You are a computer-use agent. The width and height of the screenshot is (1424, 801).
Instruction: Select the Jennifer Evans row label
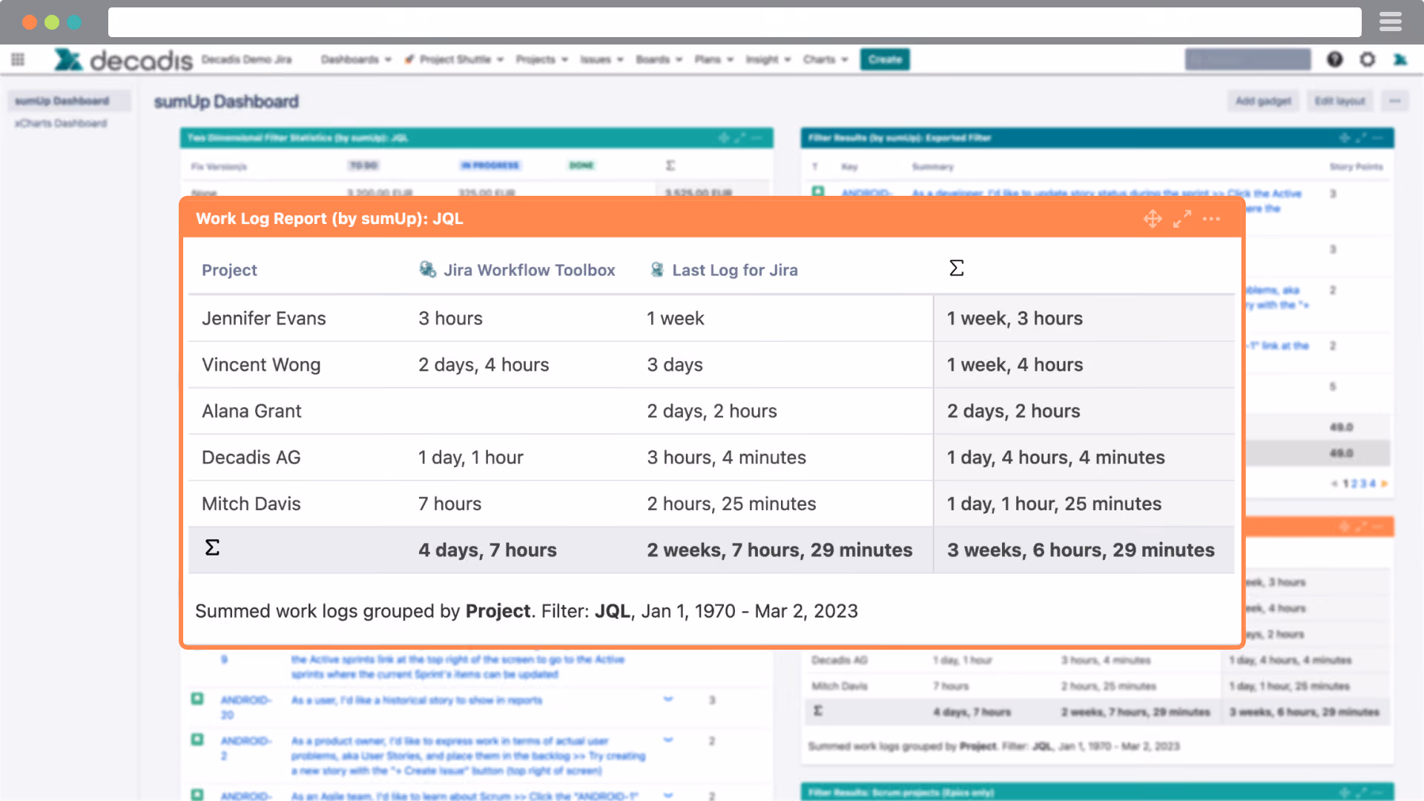pos(263,318)
